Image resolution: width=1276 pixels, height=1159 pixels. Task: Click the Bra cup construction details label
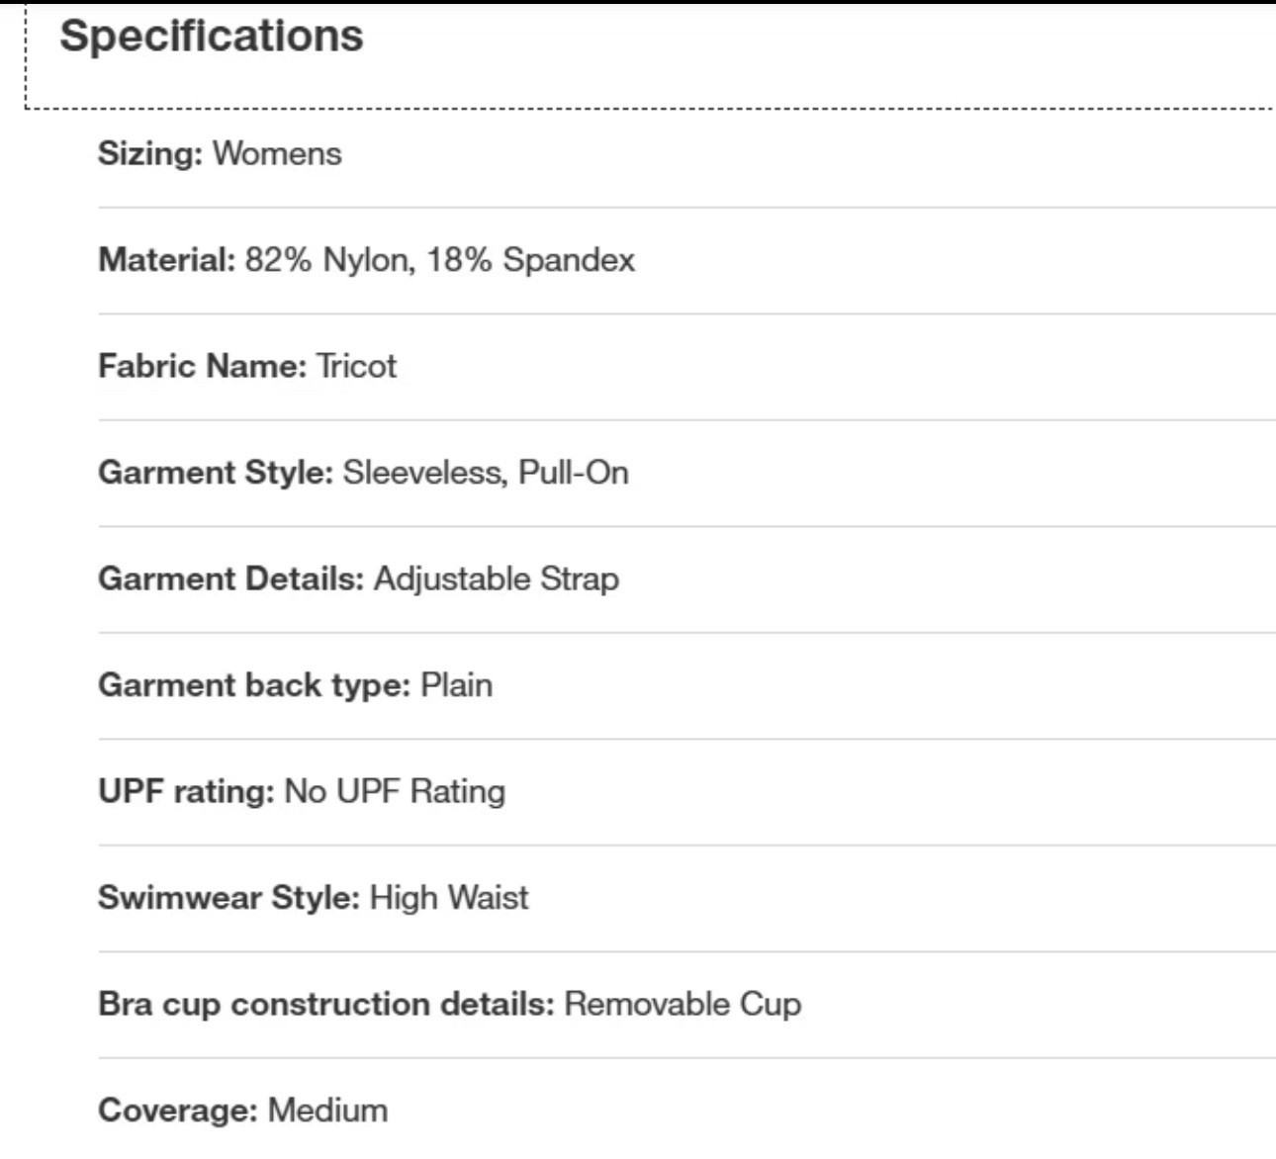[325, 1005]
